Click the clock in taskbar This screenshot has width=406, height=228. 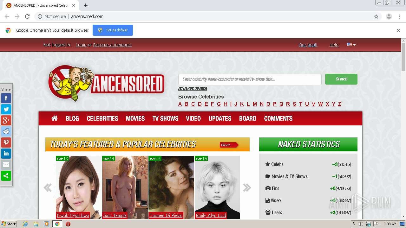[390, 224]
